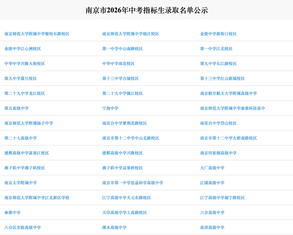Open 燕子矶中学燕子矶校区 link

click(25, 168)
